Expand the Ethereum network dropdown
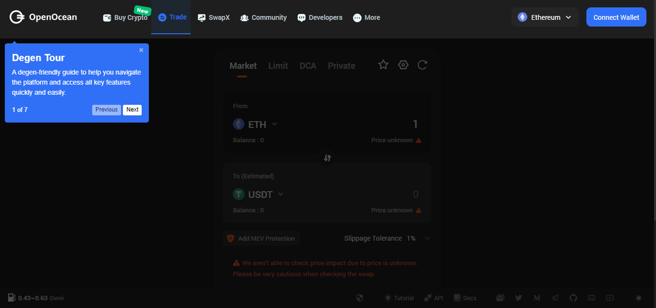 point(545,17)
